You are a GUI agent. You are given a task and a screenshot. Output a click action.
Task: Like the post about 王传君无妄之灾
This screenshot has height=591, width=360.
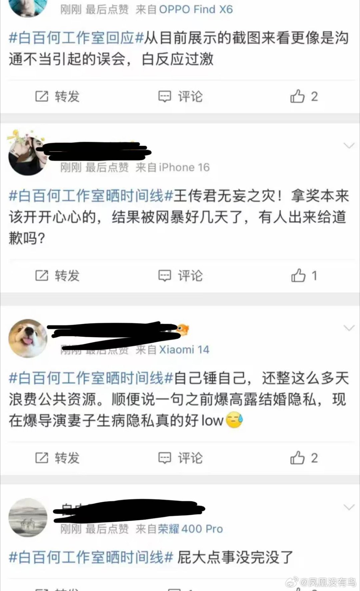tap(304, 276)
